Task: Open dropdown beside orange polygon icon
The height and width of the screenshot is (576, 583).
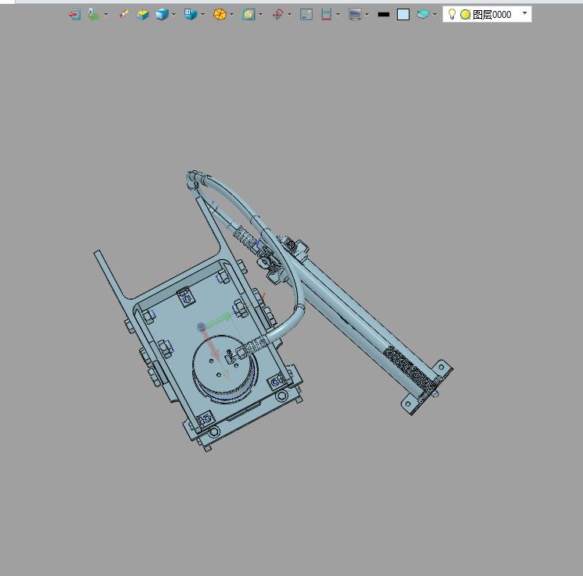Action: click(x=231, y=15)
